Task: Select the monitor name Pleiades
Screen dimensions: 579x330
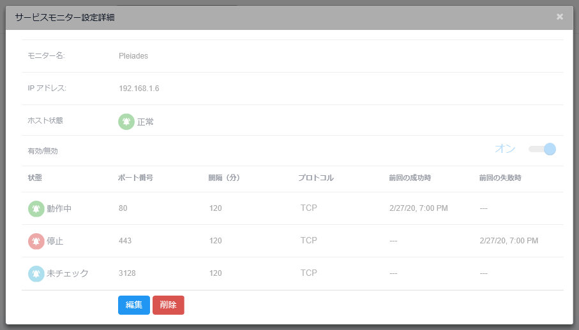Action: pyautogui.click(x=133, y=56)
